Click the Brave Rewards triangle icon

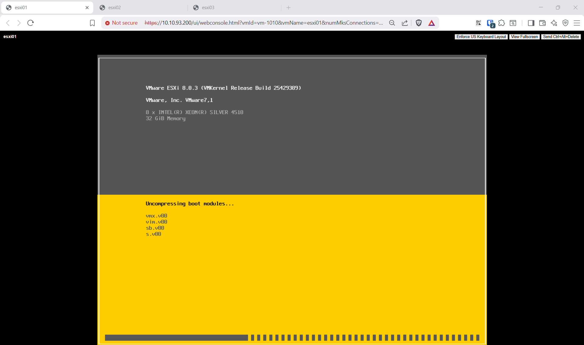tap(432, 23)
